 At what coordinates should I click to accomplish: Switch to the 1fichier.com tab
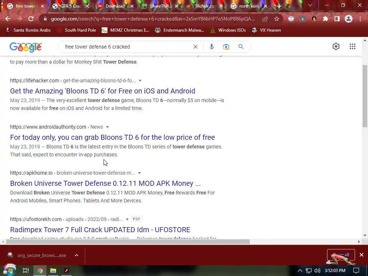[204, 6]
